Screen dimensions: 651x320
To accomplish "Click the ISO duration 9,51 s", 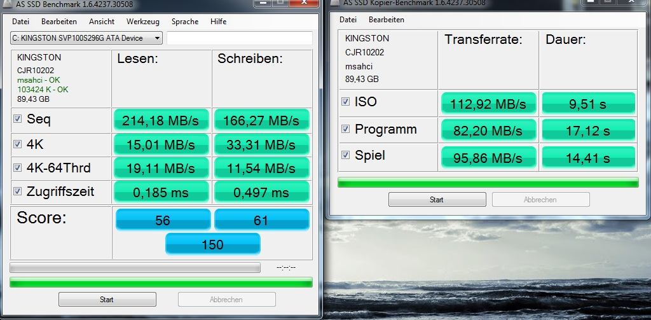I will coord(589,104).
